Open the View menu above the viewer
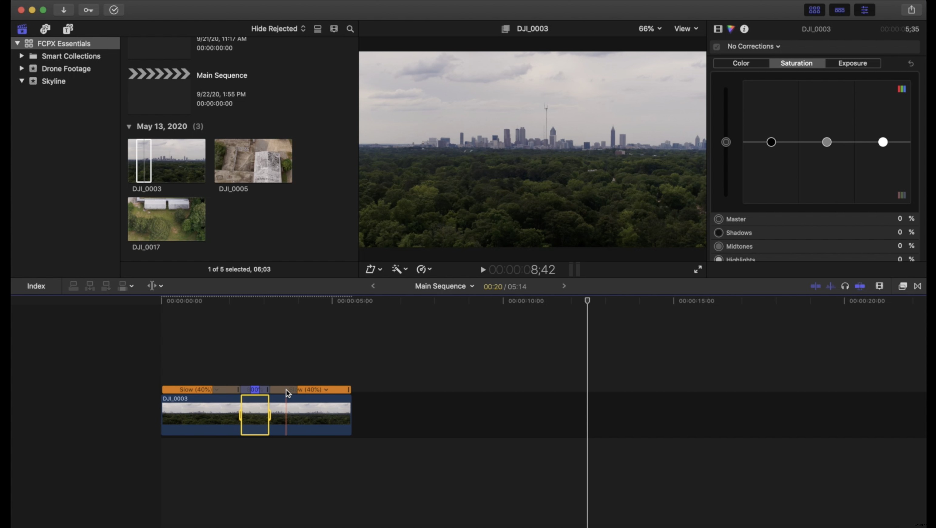Image resolution: width=936 pixels, height=528 pixels. tap(685, 29)
